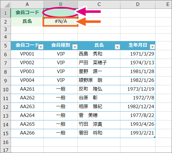Select row 5 header

point(6,46)
